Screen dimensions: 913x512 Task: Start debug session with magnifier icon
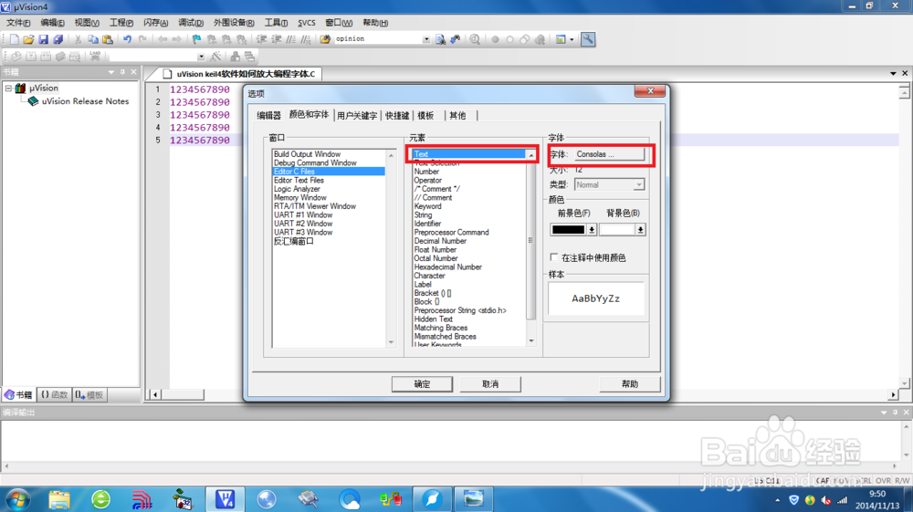click(x=475, y=39)
